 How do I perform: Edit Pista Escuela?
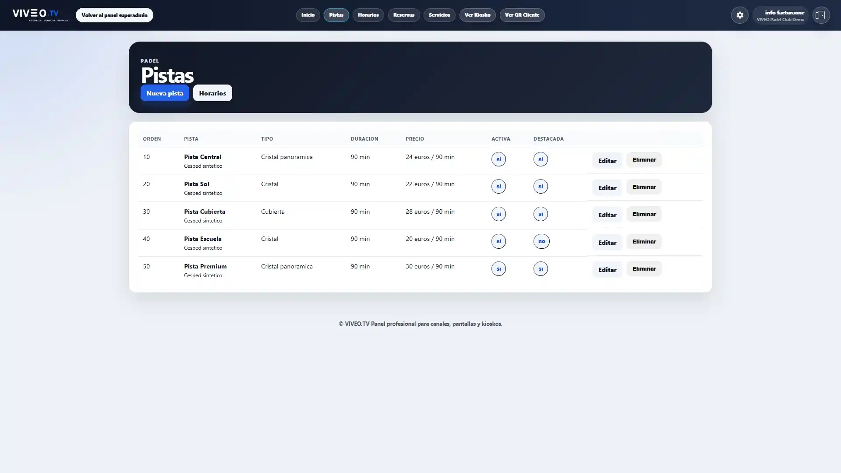pos(607,242)
